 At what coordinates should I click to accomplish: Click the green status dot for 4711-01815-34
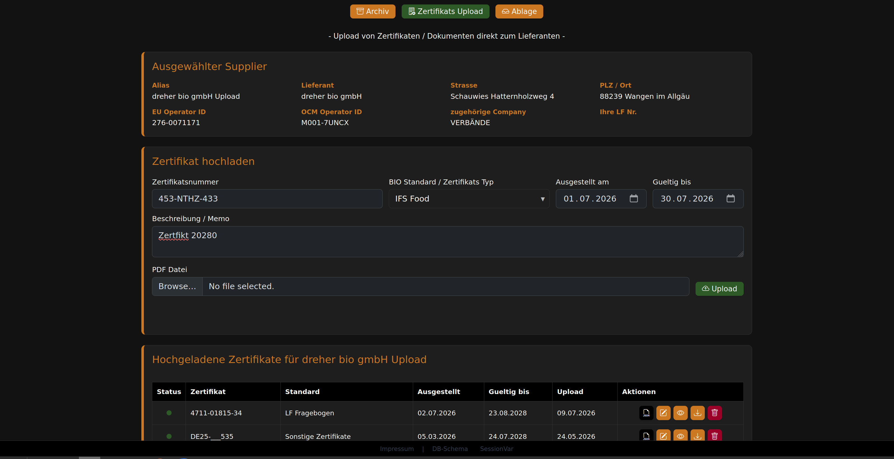(169, 413)
